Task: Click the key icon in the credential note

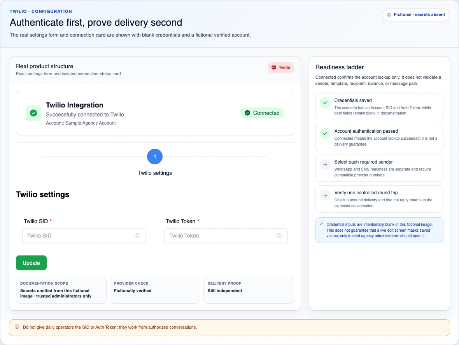Action: click(321, 224)
